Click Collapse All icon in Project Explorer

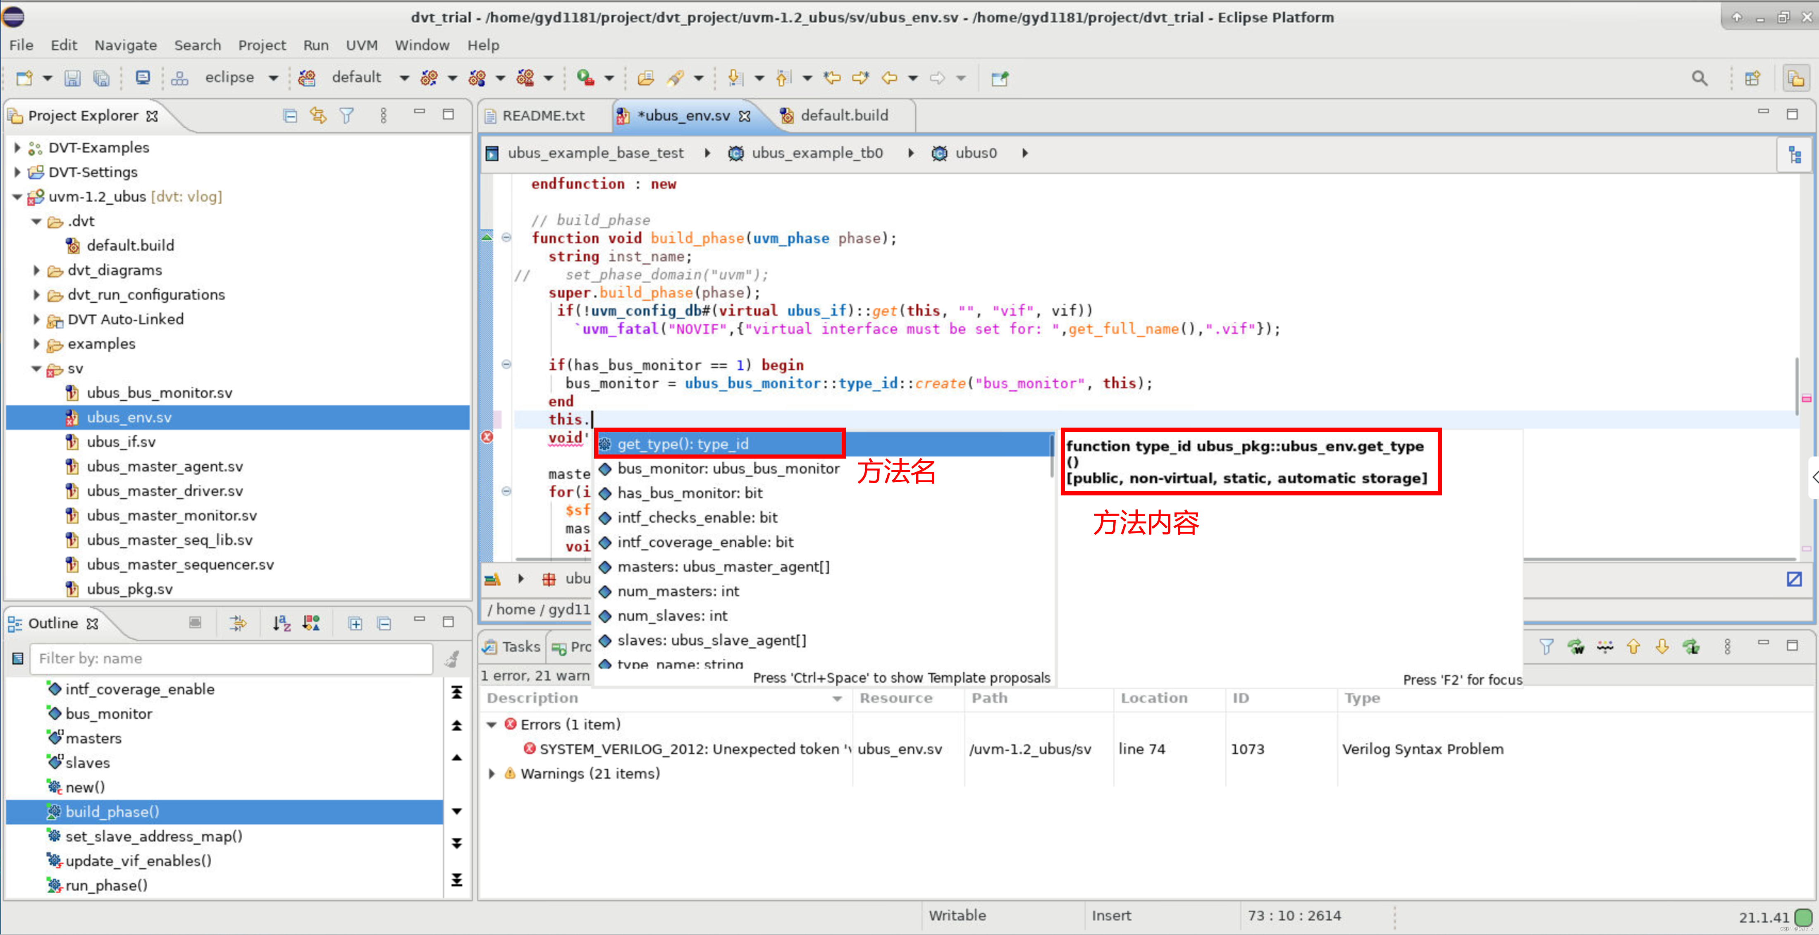click(x=289, y=115)
